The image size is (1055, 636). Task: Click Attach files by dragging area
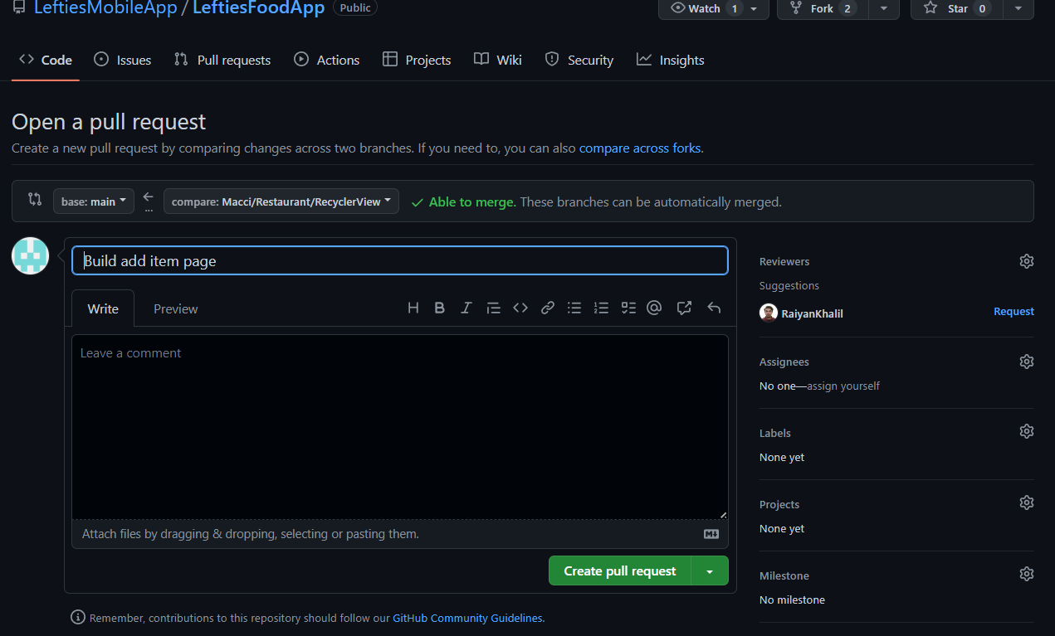click(400, 534)
